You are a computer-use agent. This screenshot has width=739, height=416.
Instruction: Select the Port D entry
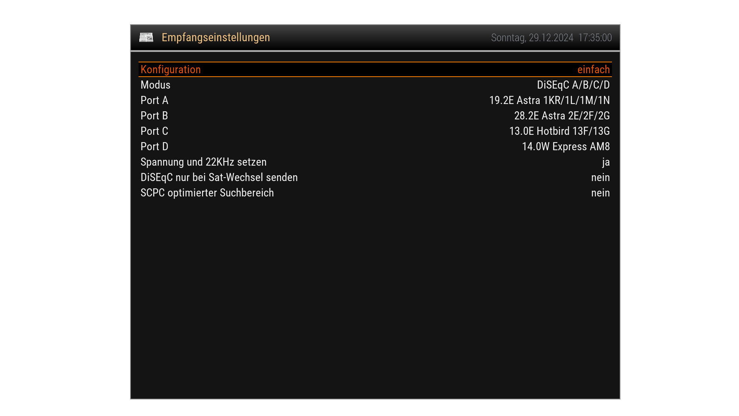click(x=375, y=146)
